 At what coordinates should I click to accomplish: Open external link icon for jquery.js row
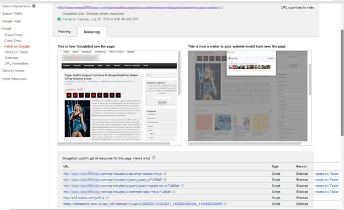165,180
